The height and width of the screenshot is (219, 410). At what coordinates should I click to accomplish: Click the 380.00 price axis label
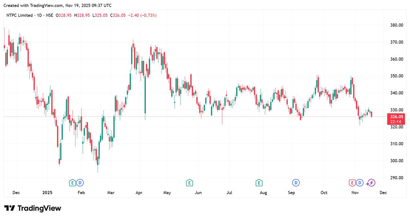point(397,25)
